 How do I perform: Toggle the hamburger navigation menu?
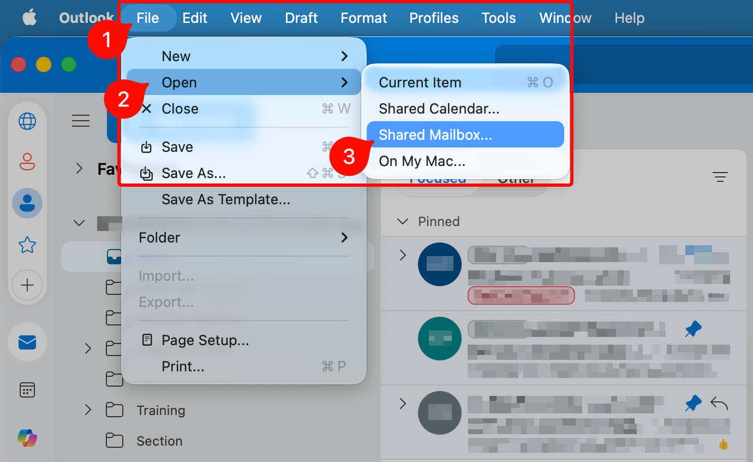pyautogui.click(x=81, y=121)
